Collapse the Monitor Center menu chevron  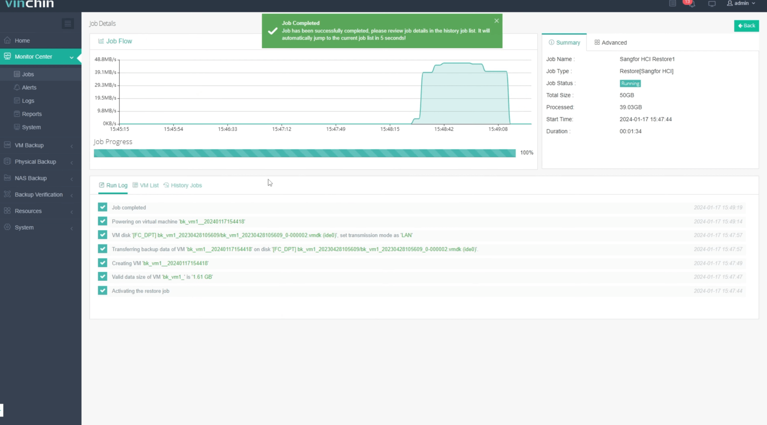point(71,57)
